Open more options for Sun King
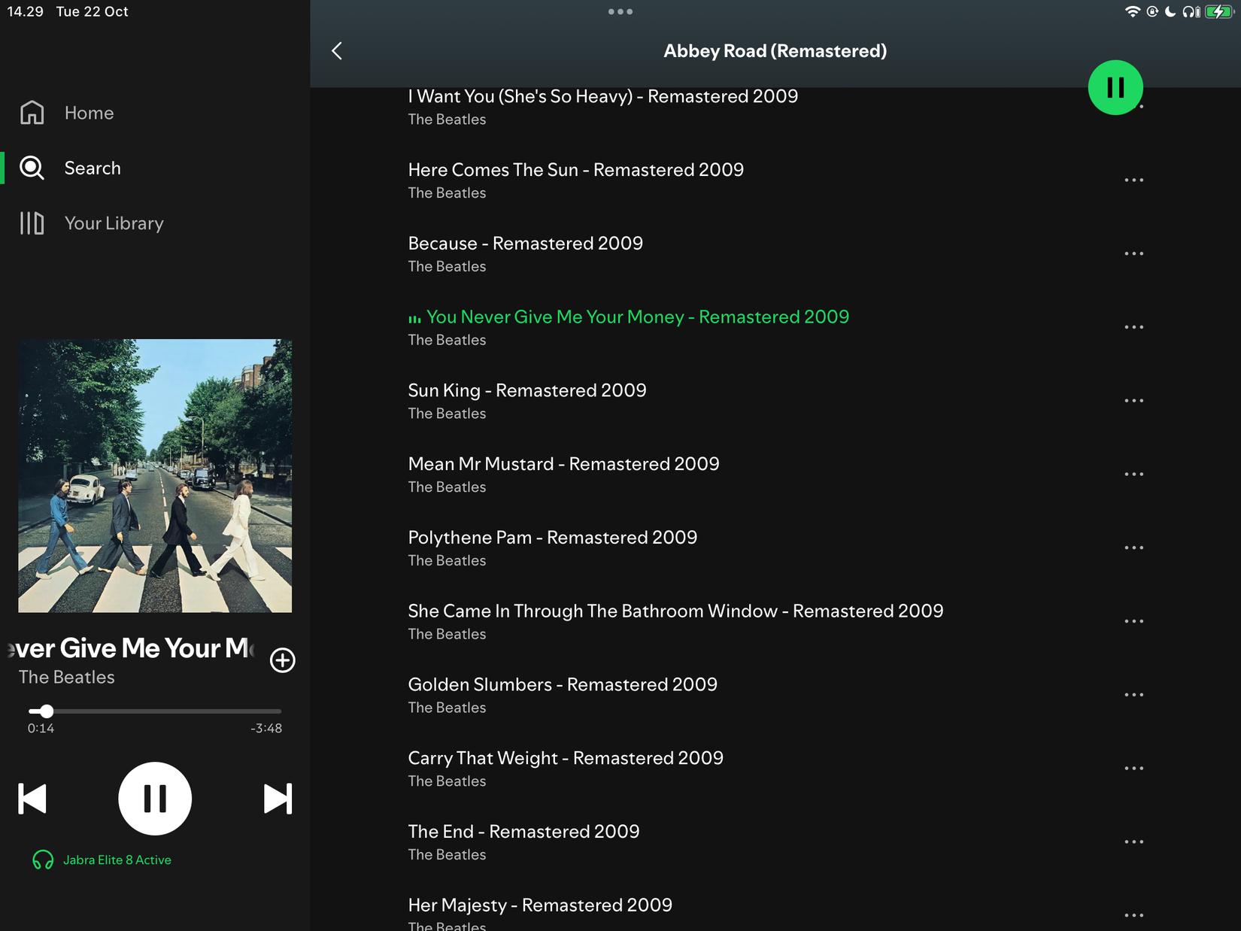The height and width of the screenshot is (931, 1241). tap(1134, 401)
